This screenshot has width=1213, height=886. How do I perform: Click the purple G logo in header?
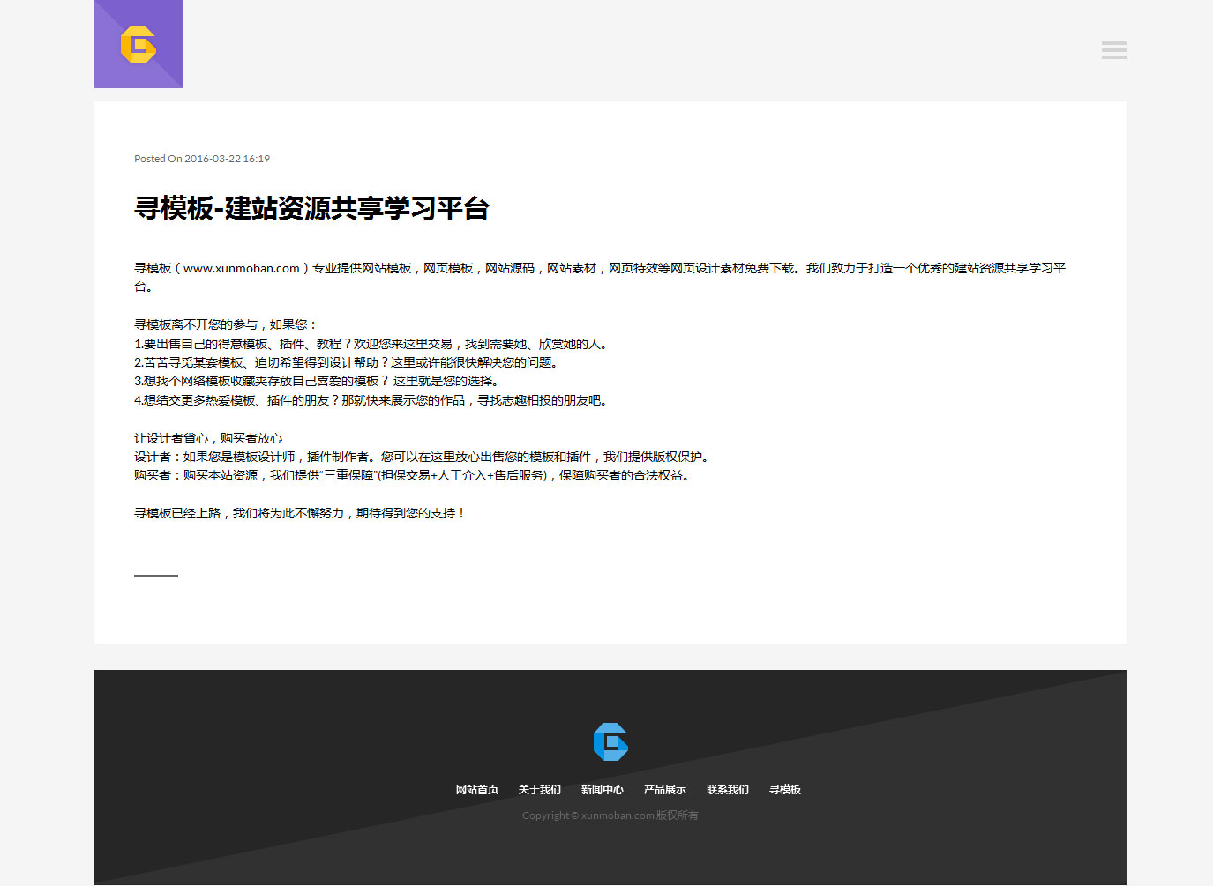[x=139, y=44]
